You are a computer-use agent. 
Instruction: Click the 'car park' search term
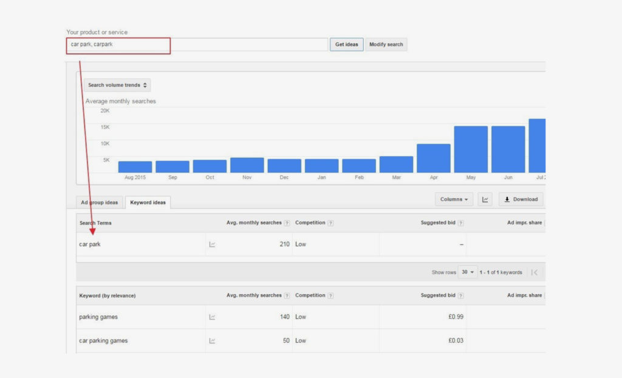coord(90,244)
